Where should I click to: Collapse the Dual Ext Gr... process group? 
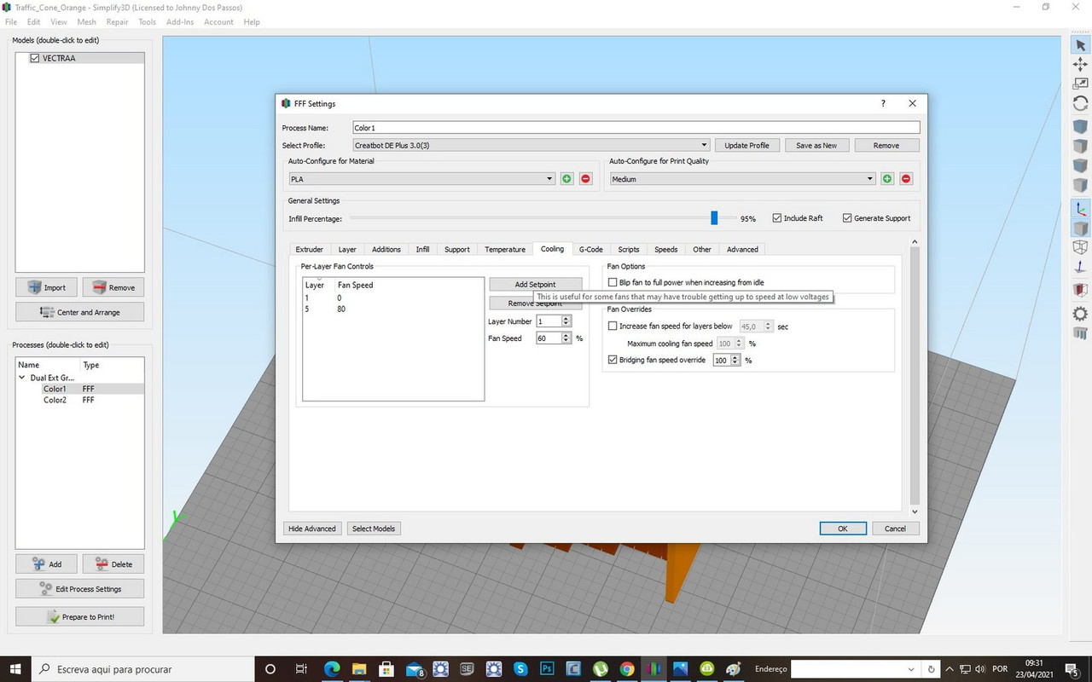tap(23, 378)
